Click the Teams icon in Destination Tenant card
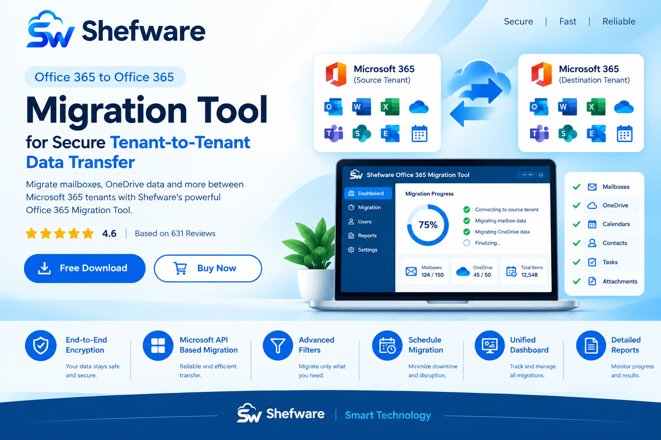The height and width of the screenshot is (440, 661). (539, 134)
